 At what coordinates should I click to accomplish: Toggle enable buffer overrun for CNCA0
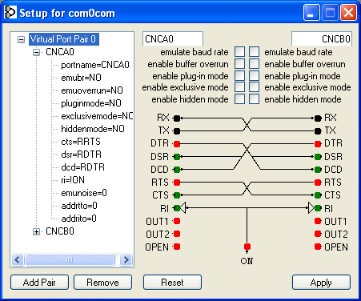[x=239, y=64]
